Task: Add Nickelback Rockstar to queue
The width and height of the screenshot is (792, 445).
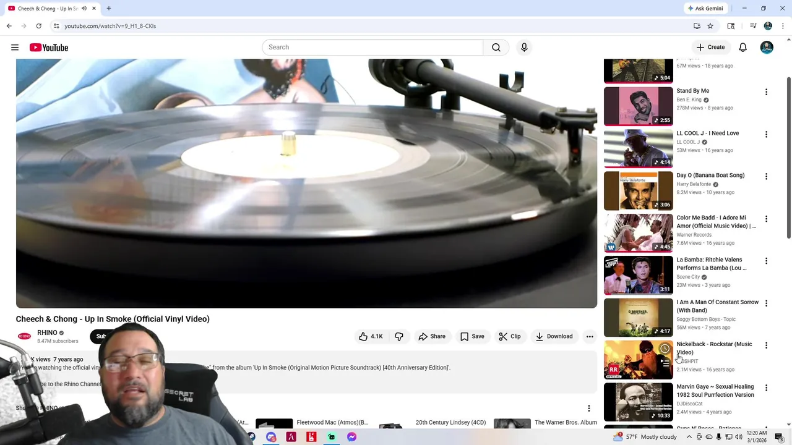Action: click(665, 363)
